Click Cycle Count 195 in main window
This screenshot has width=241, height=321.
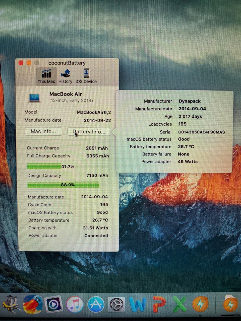pyautogui.click(x=104, y=205)
